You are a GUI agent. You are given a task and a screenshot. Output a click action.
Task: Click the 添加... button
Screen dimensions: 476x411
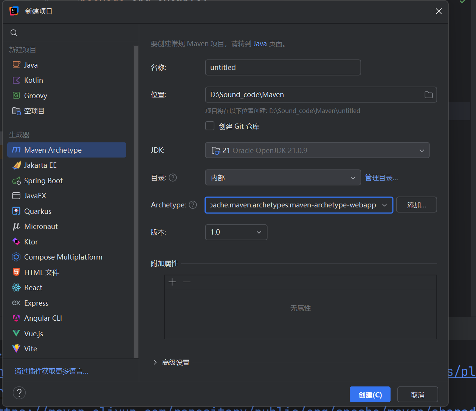point(417,205)
